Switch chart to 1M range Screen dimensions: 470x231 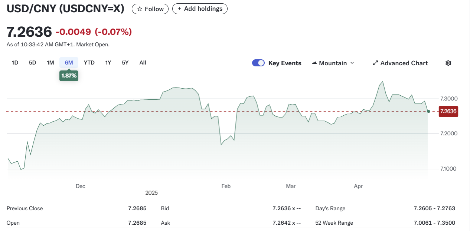pyautogui.click(x=50, y=63)
